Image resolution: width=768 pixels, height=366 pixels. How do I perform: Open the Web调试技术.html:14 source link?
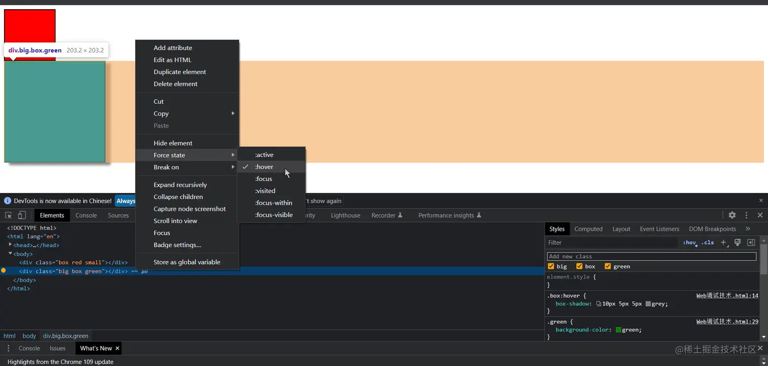coord(727,295)
